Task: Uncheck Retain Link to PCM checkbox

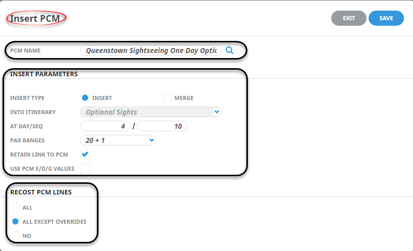Action: [x=85, y=155]
